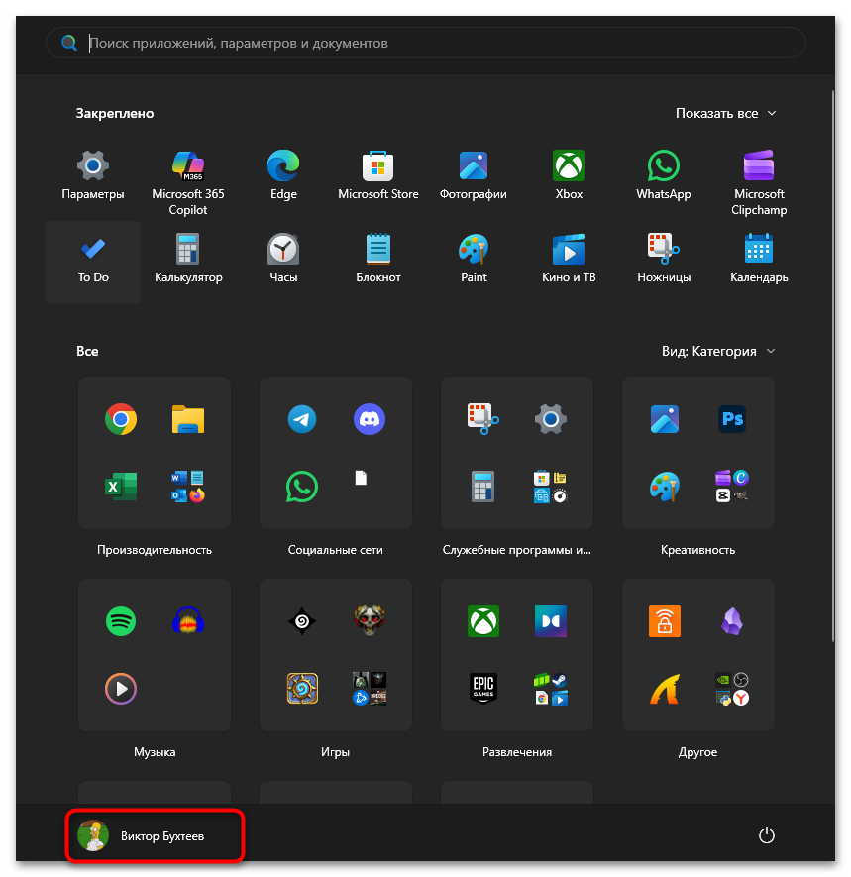Click the Развлечения category label

coord(516,752)
